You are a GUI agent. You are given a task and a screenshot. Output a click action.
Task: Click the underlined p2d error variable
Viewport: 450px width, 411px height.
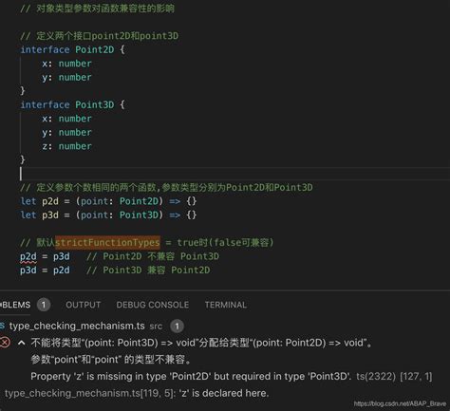(x=28, y=256)
